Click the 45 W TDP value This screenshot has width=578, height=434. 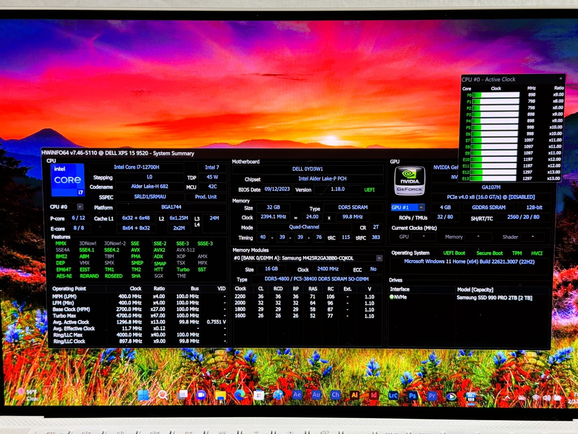(x=212, y=177)
